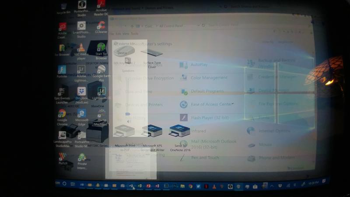Open Task View on the taskbar
The height and width of the screenshot is (197, 350).
73,184
